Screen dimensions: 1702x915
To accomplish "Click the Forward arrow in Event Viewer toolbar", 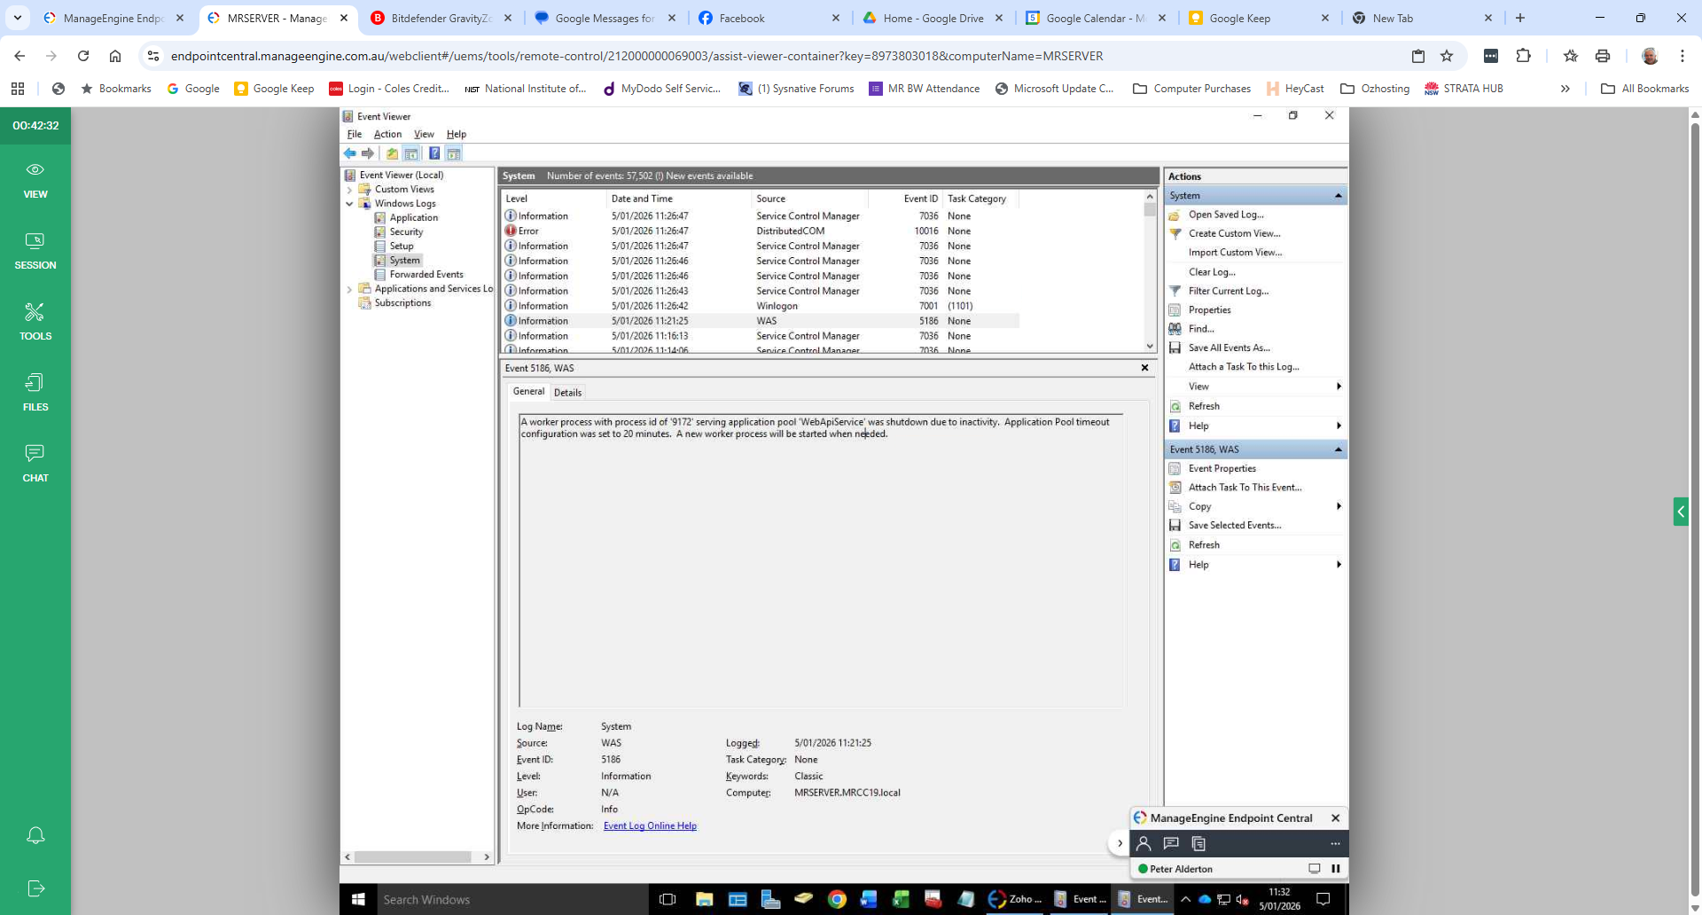I will 368,153.
